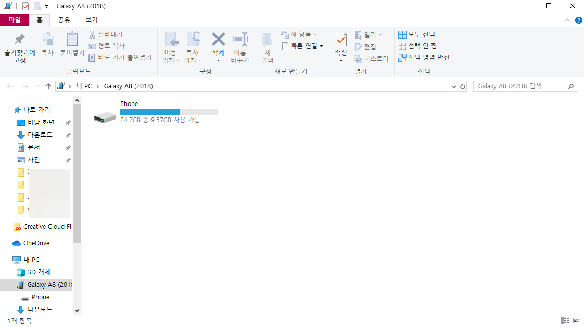The image size is (584, 327).
Task: Go up one folder level arrow
Action: [x=48, y=86]
